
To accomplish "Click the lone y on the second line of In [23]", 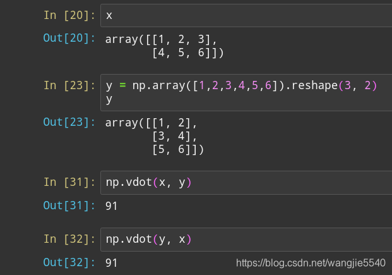I will (109, 99).
